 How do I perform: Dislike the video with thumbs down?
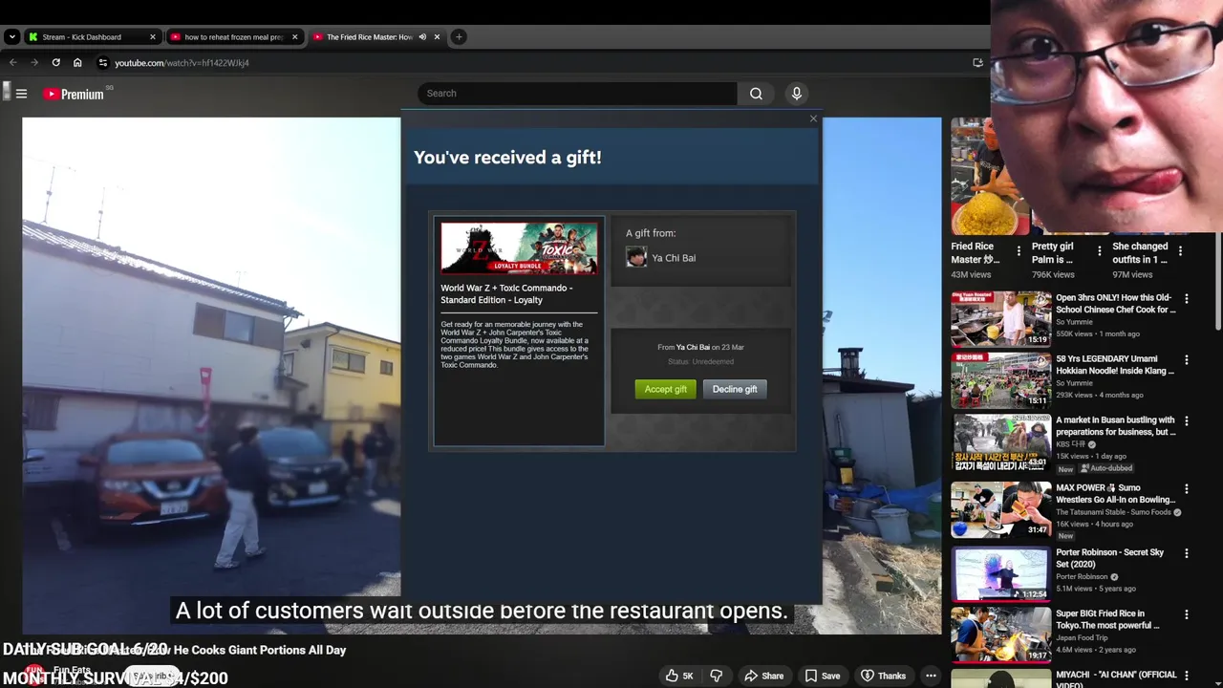717,676
